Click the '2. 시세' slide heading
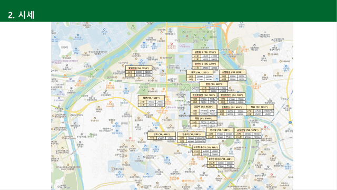The image size is (337, 190). click(x=21, y=15)
